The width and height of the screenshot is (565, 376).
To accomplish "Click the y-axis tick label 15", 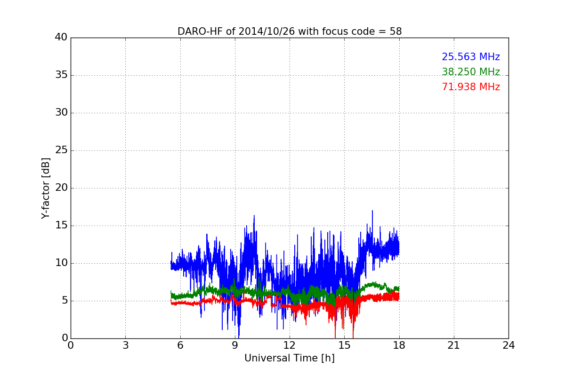I will pyautogui.click(x=61, y=226).
